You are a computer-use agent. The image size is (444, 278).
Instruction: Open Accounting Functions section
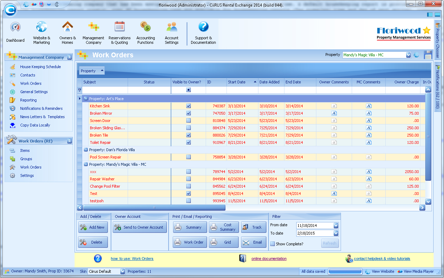(x=146, y=32)
